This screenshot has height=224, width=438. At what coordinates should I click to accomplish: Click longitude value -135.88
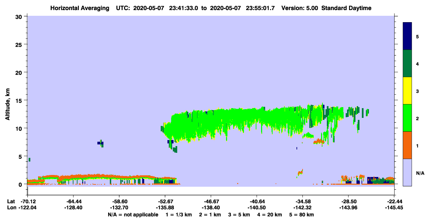click(x=165, y=208)
